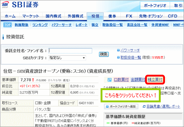Click the 協会コード value 64311081

[86, 103]
